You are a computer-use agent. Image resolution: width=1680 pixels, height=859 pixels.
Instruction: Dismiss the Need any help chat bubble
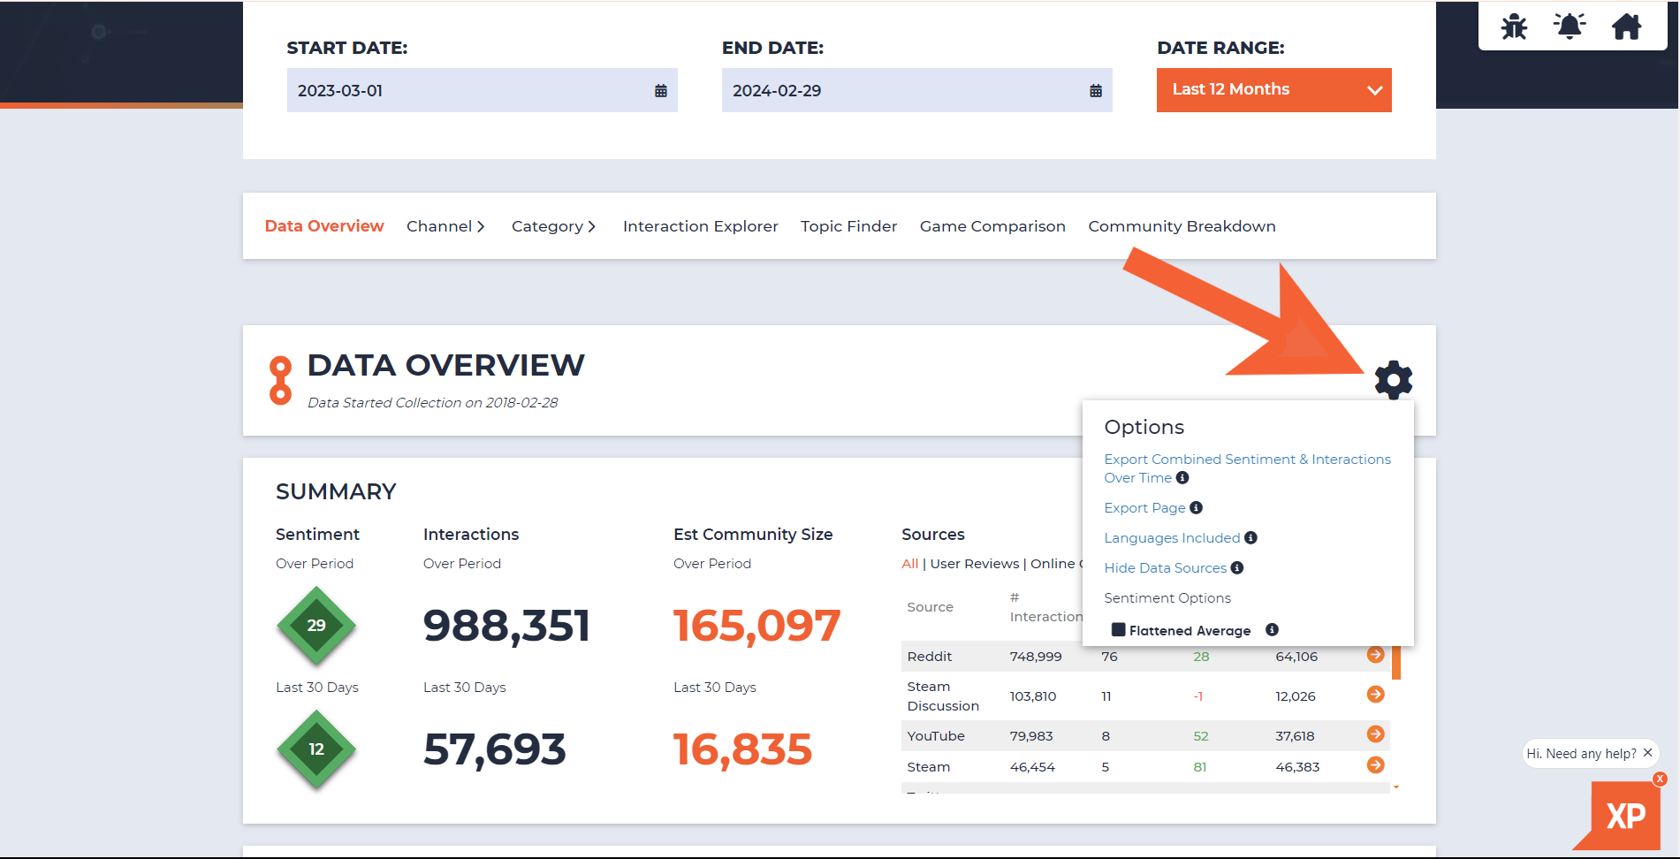click(1648, 753)
